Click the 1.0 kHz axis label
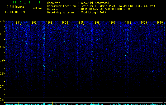166x105 pixels. click(2, 47)
